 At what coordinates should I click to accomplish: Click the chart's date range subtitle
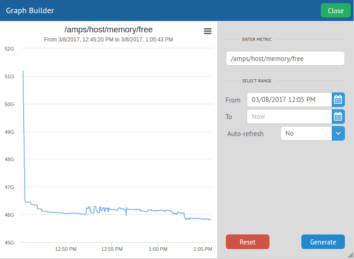109,40
